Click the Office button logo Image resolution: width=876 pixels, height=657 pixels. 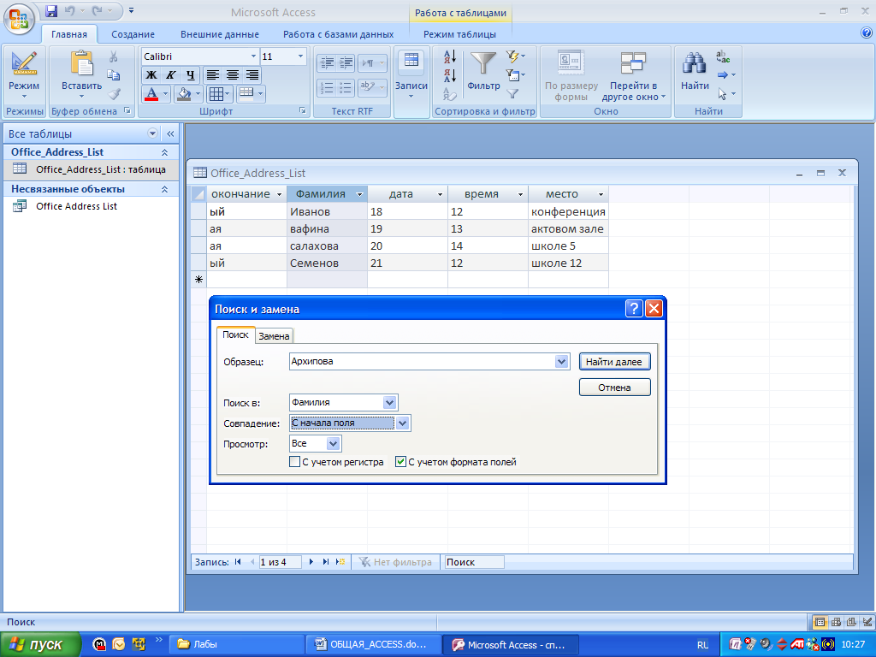pyautogui.click(x=19, y=19)
